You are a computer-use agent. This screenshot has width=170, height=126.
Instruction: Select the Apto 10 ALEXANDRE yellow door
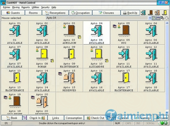pyautogui.click(x=97, y=55)
